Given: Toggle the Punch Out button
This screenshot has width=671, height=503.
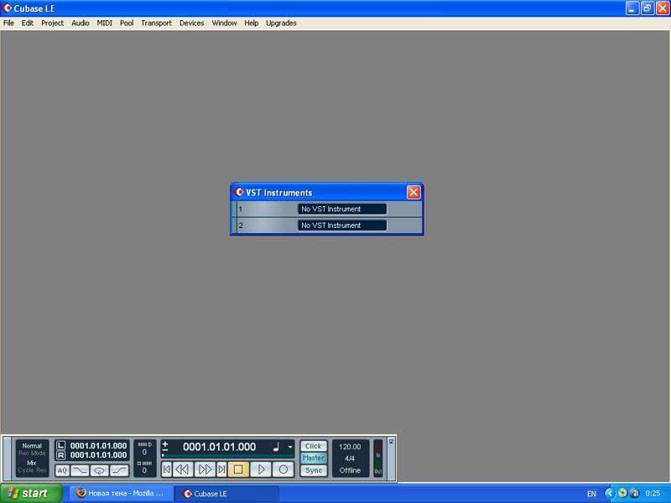Looking at the screenshot, I should [119, 470].
